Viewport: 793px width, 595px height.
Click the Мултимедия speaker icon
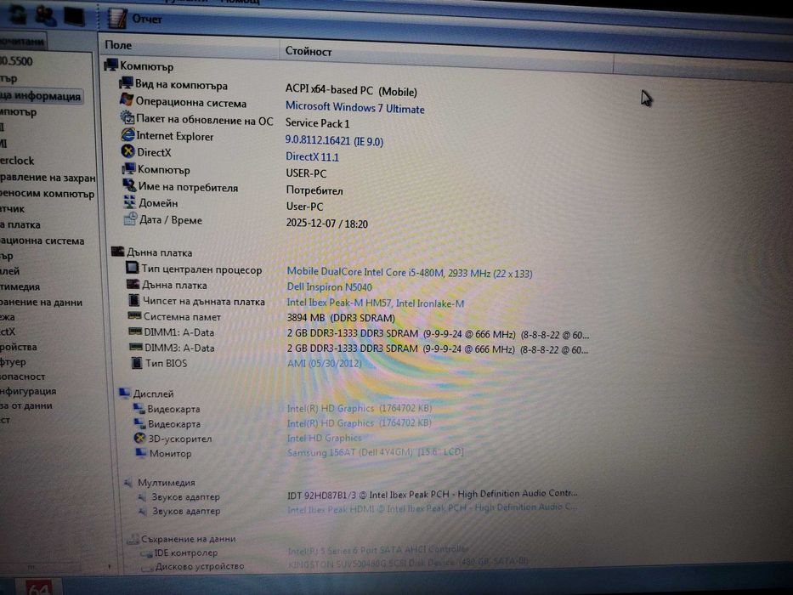click(x=129, y=483)
